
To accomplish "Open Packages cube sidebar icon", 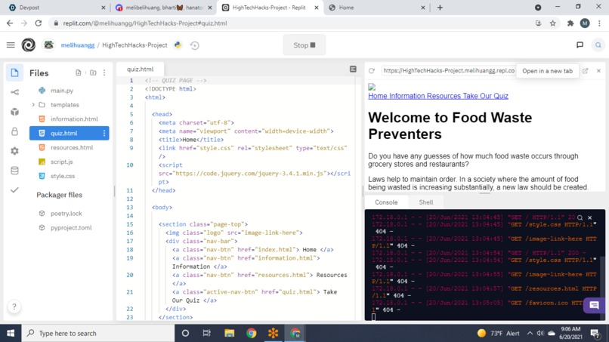I will pos(14,112).
